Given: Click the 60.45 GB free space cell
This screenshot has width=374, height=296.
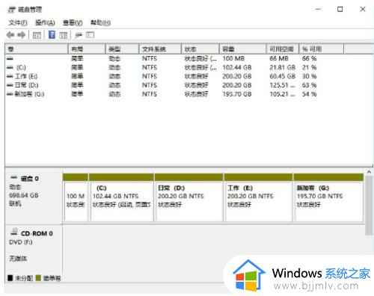Looking at the screenshot, I should pyautogui.click(x=282, y=76).
